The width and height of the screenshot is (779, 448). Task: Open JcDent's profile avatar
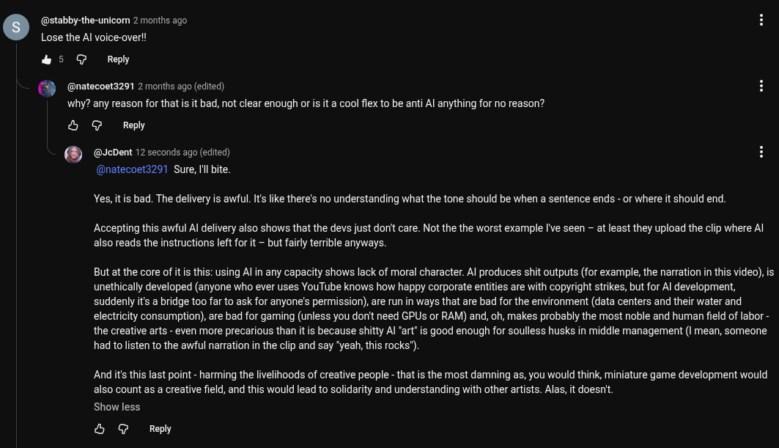coord(73,155)
